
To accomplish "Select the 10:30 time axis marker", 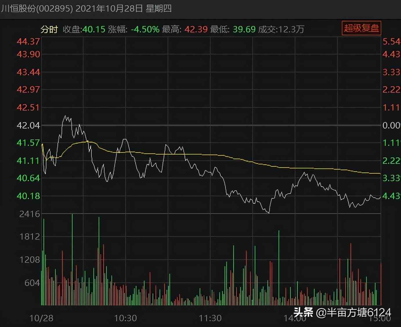I will [125, 318].
